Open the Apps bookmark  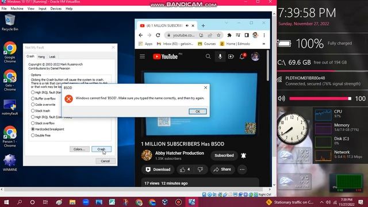[145, 44]
